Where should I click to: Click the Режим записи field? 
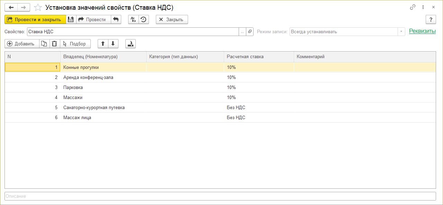click(x=344, y=32)
